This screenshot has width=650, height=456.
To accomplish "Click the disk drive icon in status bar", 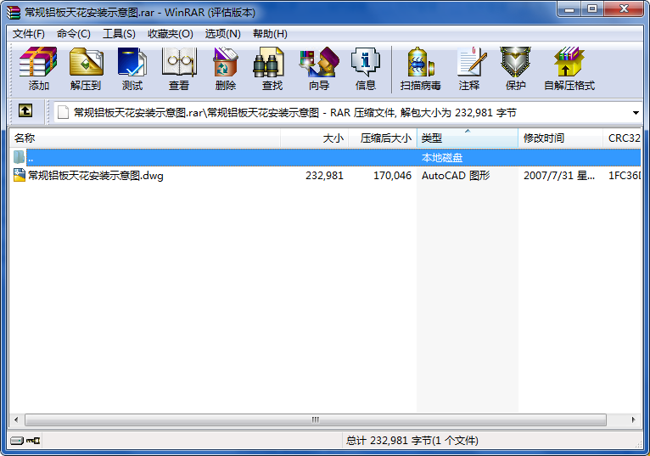I will [x=17, y=440].
